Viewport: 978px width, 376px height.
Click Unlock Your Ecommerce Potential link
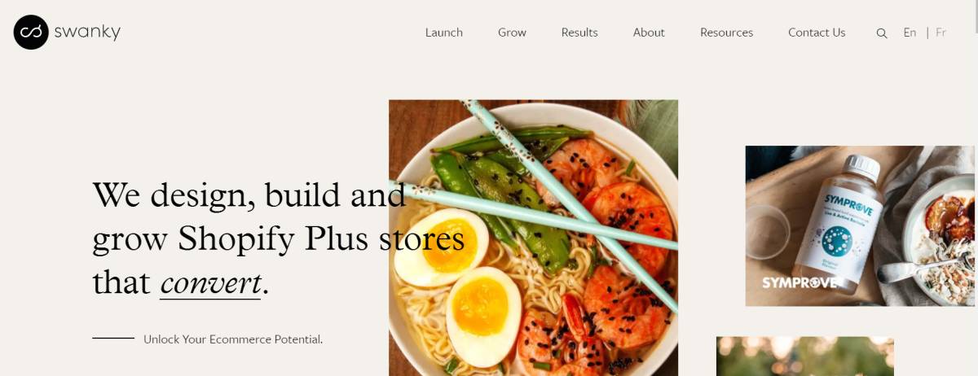[x=233, y=339]
